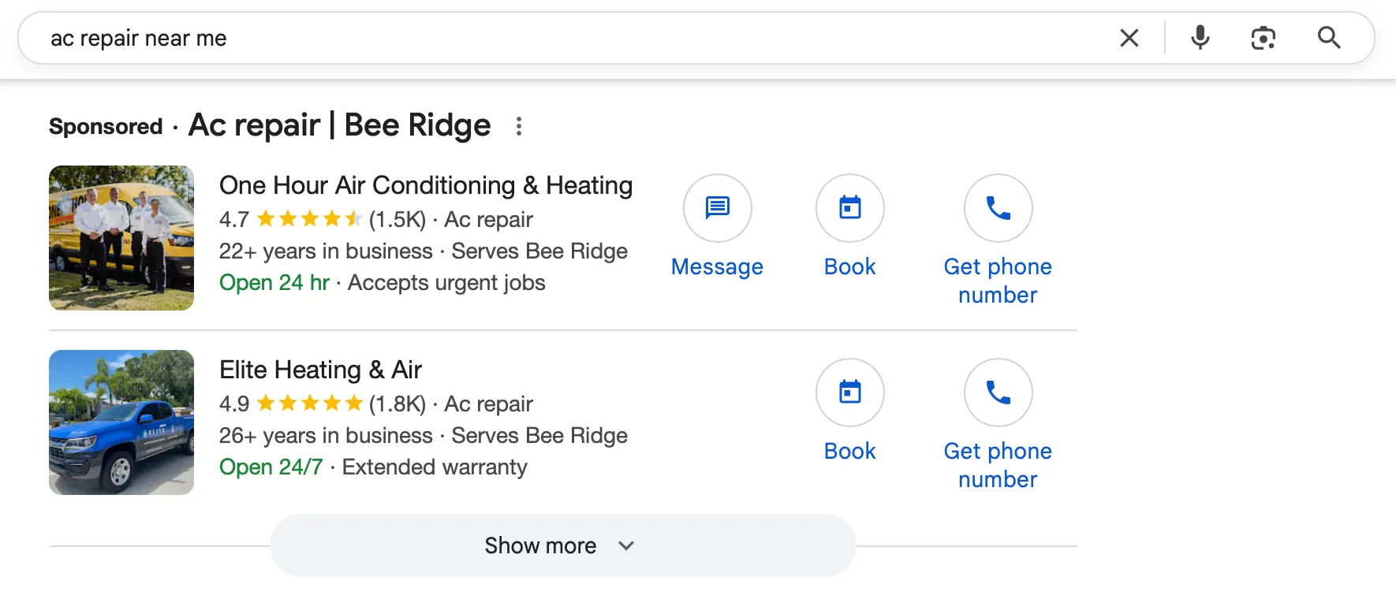Viewport: 1396px width, 599px height.
Task: Click the search magnifier icon
Action: (x=1329, y=37)
